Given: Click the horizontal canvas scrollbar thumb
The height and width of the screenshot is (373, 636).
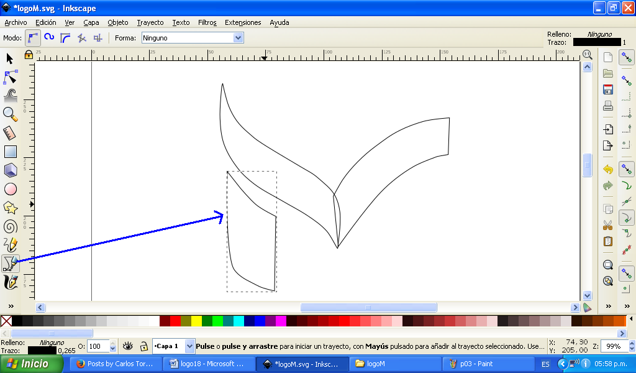Looking at the screenshot, I should [x=368, y=307].
